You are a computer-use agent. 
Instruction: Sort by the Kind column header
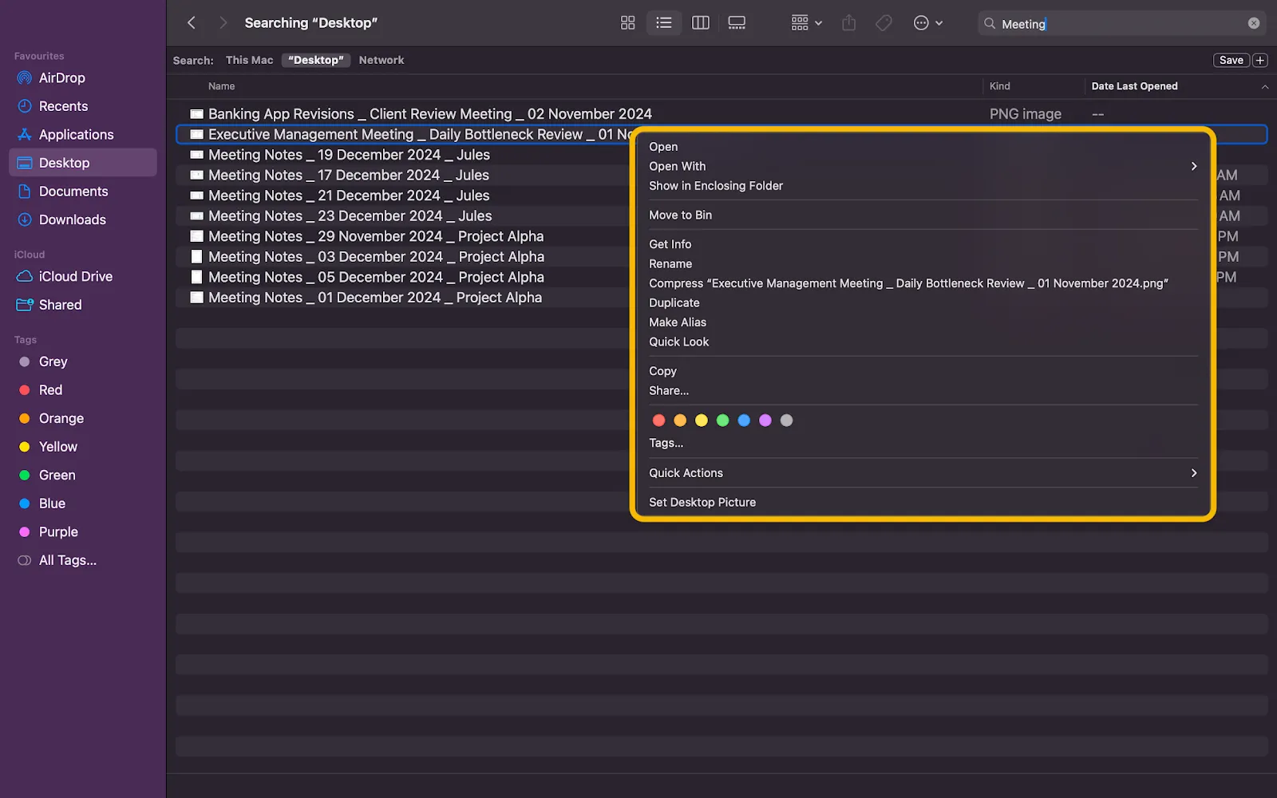pyautogui.click(x=999, y=86)
